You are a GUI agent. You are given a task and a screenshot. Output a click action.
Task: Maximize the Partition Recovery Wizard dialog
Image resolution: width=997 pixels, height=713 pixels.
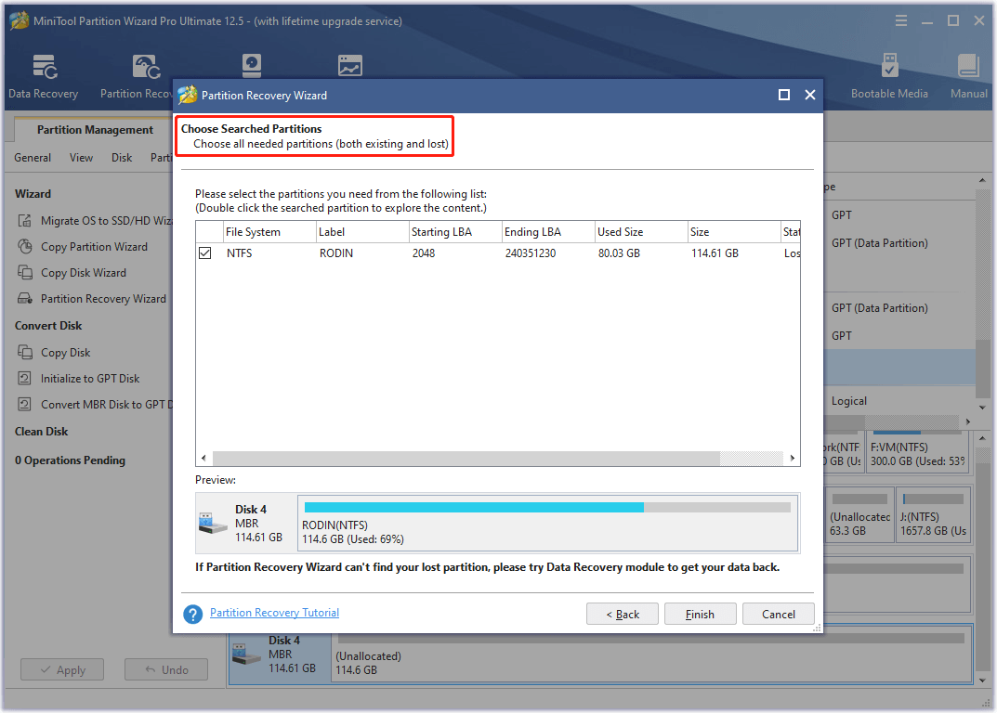tap(784, 95)
